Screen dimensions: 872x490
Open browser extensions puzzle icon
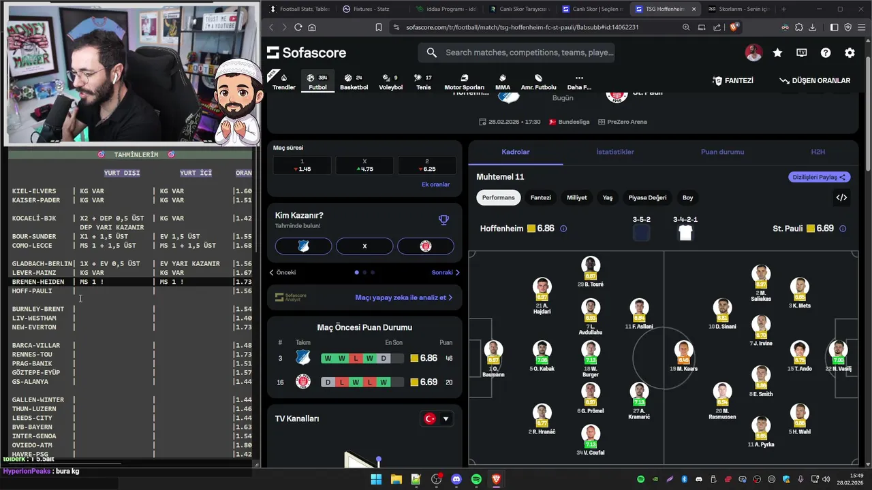798,27
